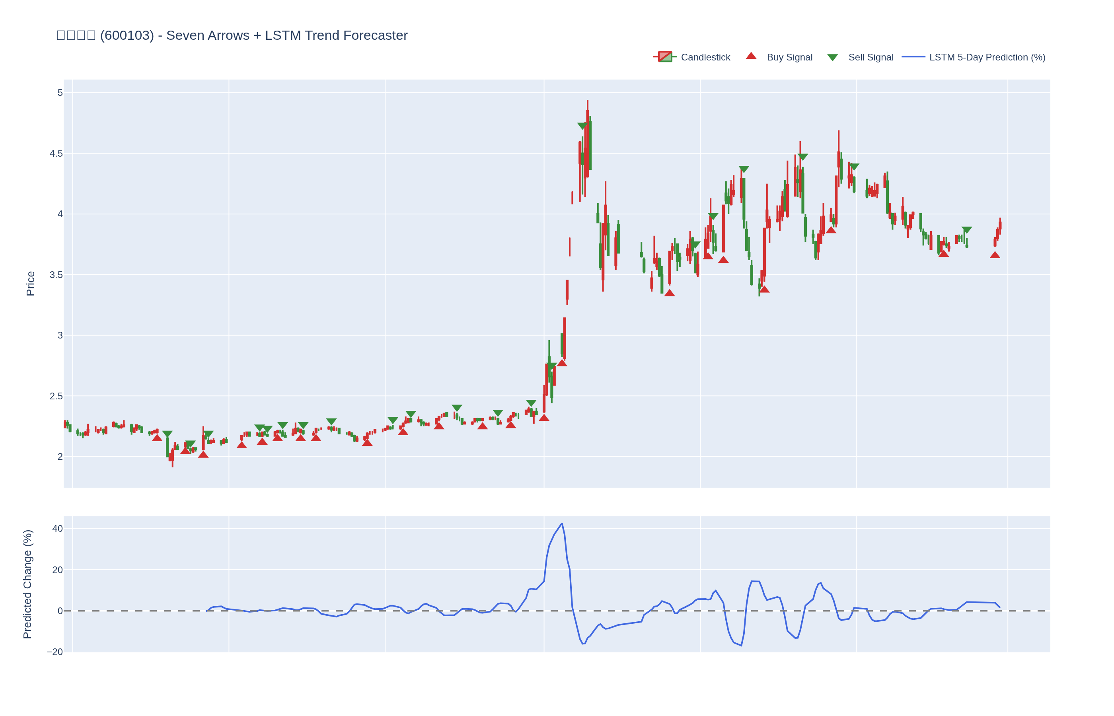Click the blue LSTM line sample in legend
Screen dimensions: 1114x716
tap(913, 57)
